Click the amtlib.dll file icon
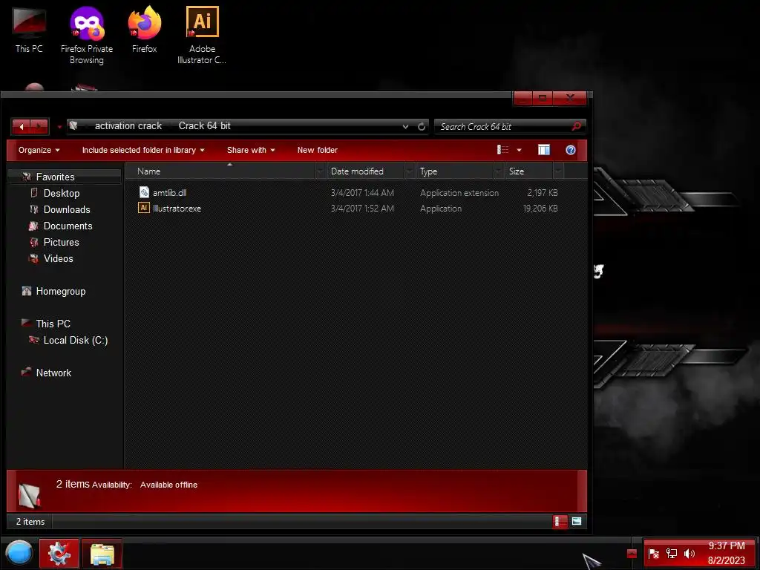This screenshot has width=760, height=570. pyautogui.click(x=144, y=192)
